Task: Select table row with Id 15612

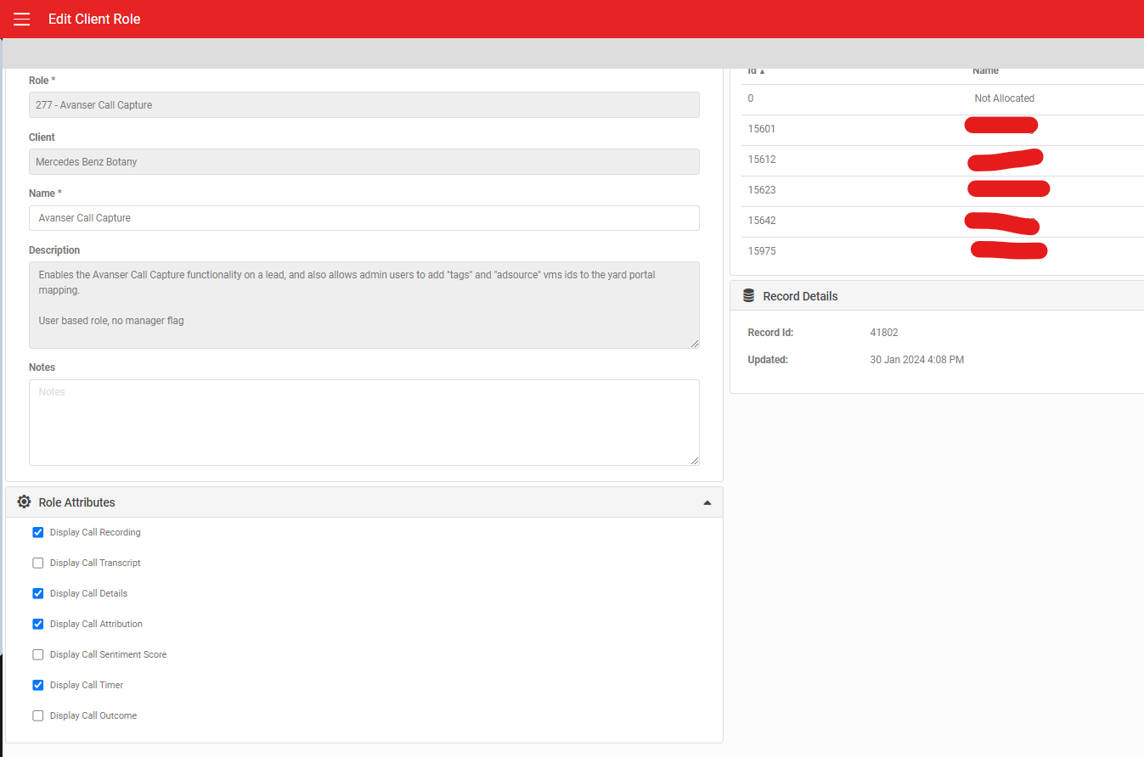Action: pos(942,160)
